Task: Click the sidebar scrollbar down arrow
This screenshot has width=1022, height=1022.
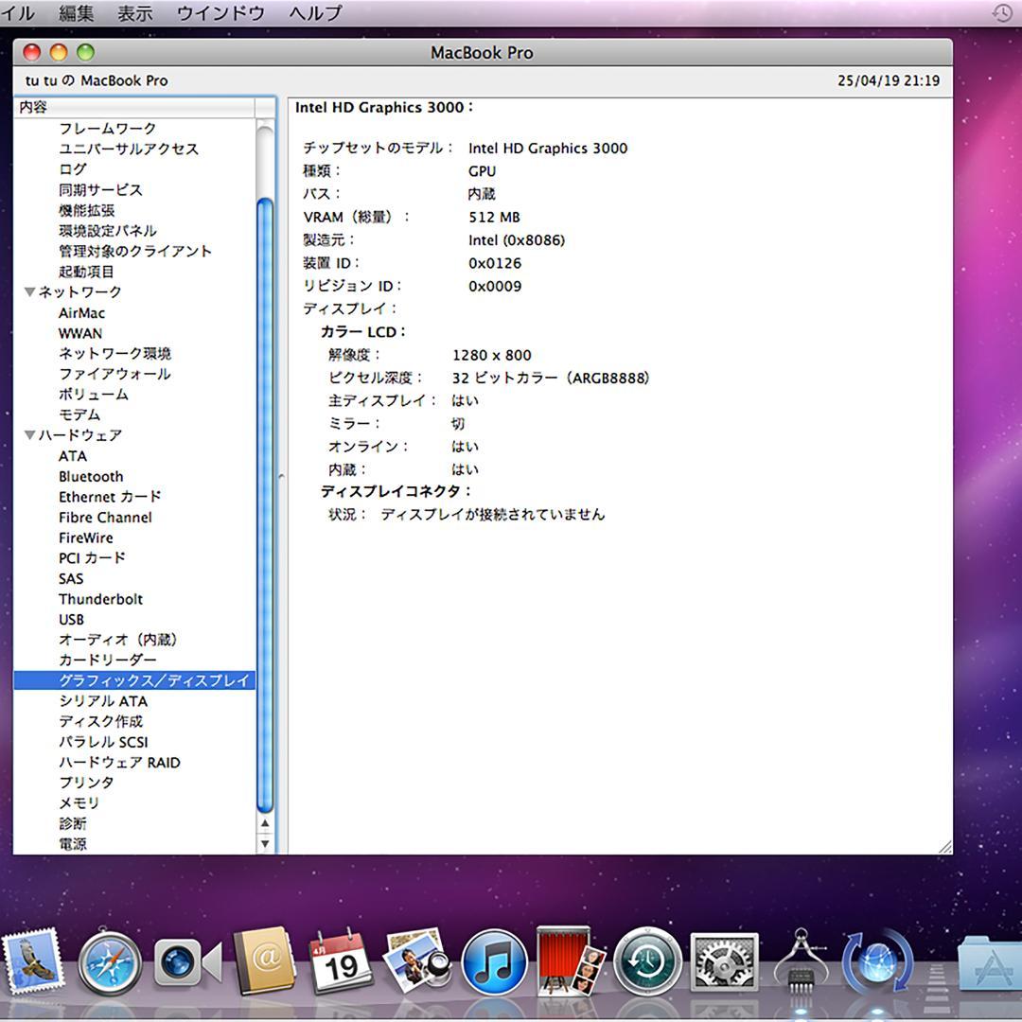Action: tap(266, 842)
